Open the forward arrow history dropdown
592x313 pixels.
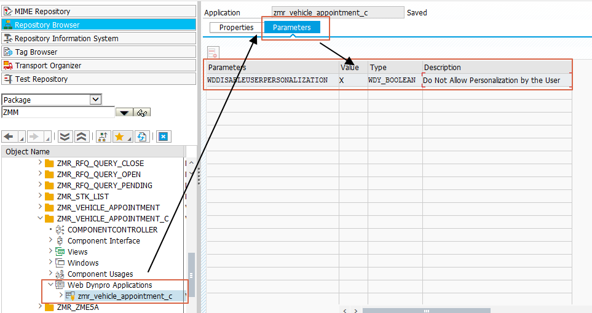pyautogui.click(x=47, y=137)
